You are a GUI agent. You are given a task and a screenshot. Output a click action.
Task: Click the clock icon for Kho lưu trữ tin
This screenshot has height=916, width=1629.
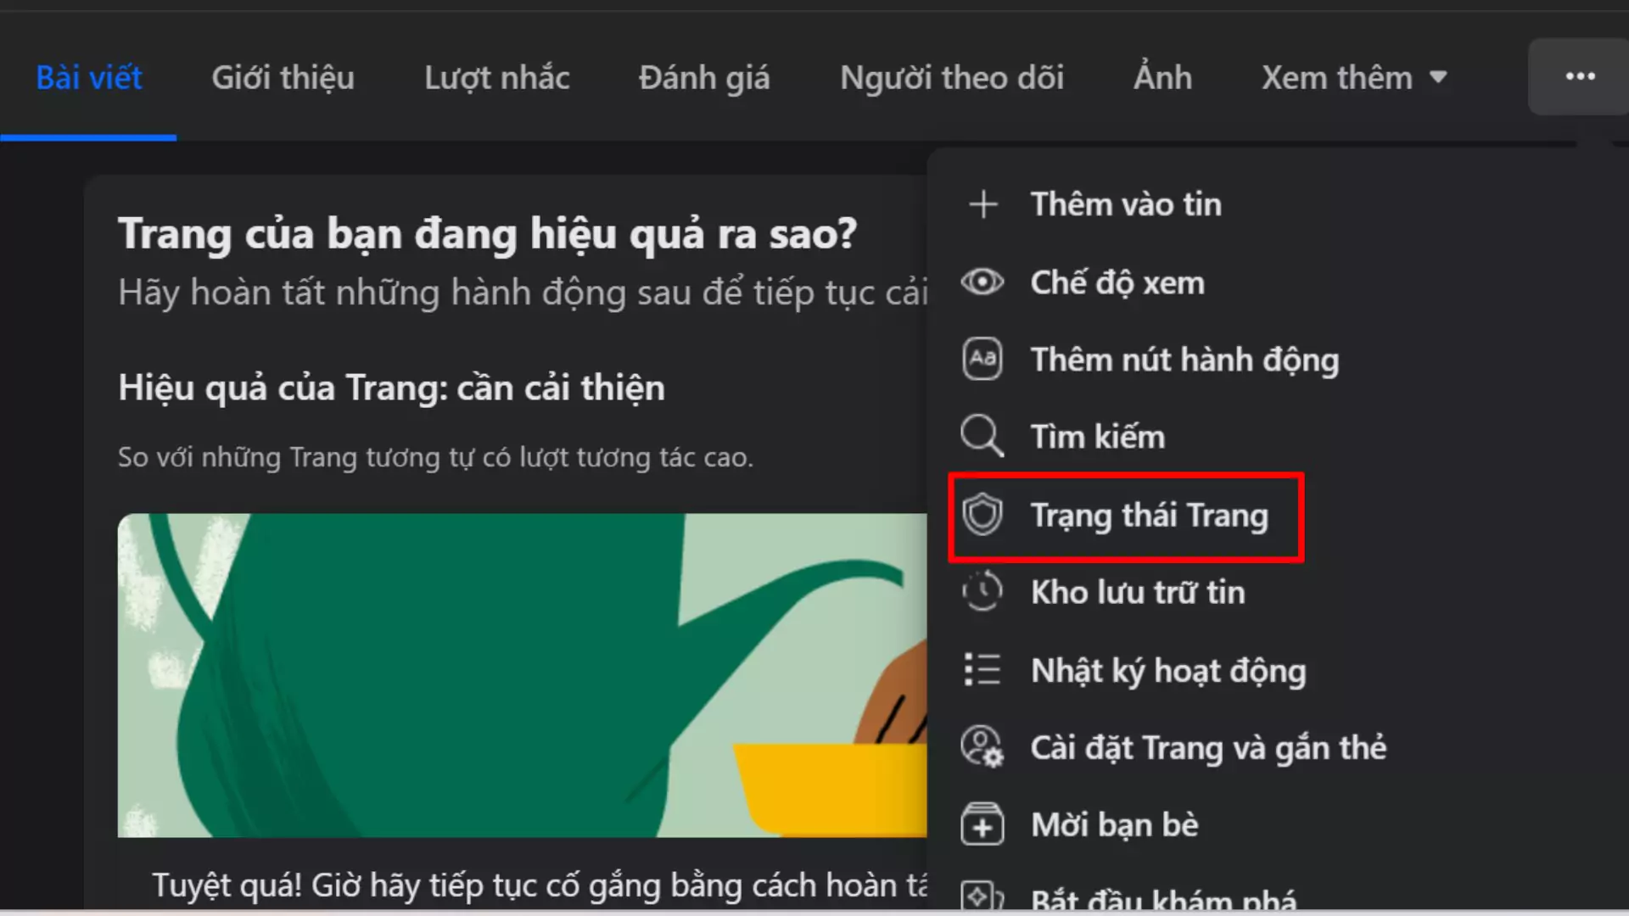(x=982, y=592)
